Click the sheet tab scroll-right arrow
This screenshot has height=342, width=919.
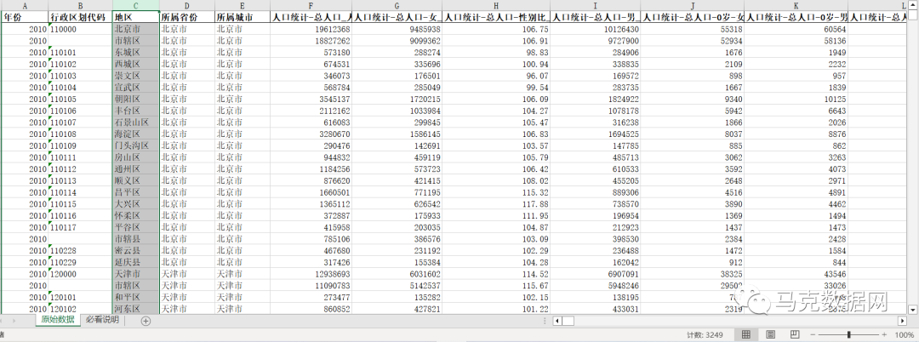pos(14,321)
